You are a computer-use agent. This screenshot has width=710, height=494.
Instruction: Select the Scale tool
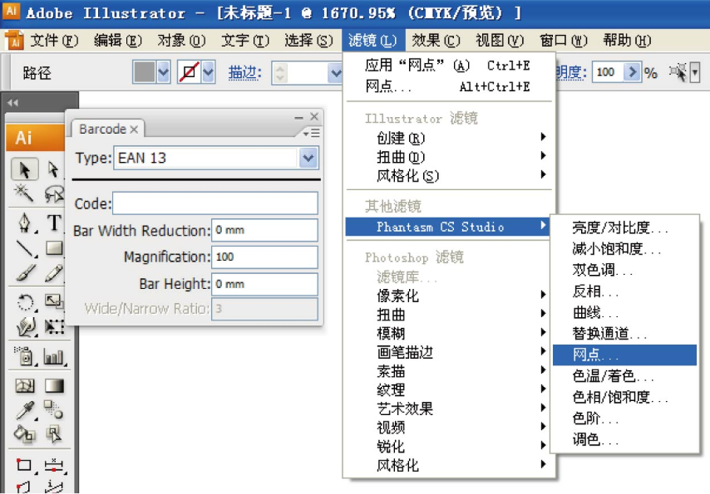click(x=53, y=301)
